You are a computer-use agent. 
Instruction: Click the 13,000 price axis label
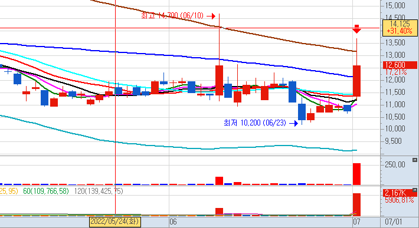point(395,55)
